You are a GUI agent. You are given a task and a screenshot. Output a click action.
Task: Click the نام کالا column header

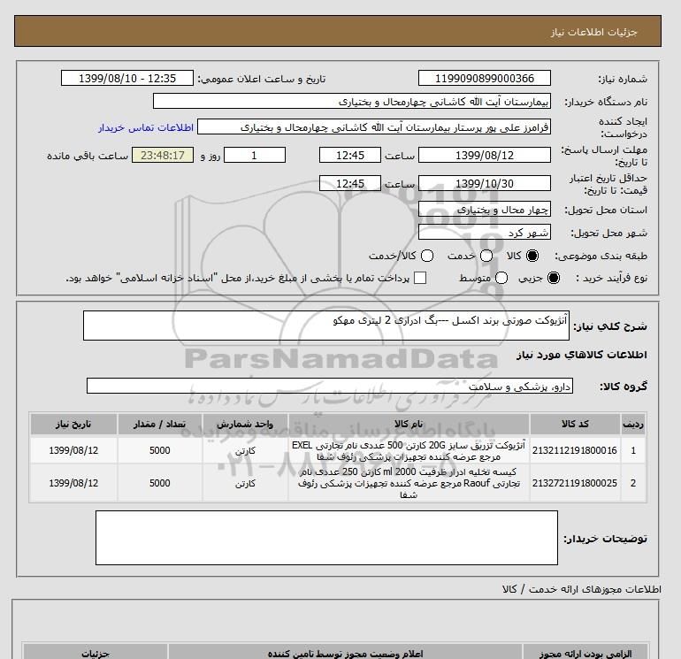click(409, 424)
